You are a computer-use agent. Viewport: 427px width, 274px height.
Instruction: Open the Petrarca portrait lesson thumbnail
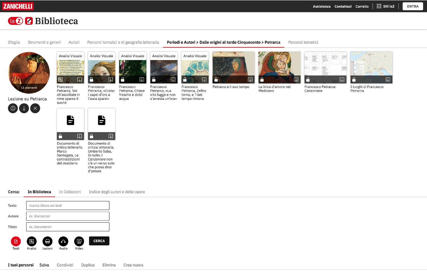pos(29,72)
